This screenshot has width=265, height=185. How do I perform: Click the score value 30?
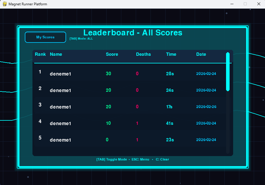[109, 74]
